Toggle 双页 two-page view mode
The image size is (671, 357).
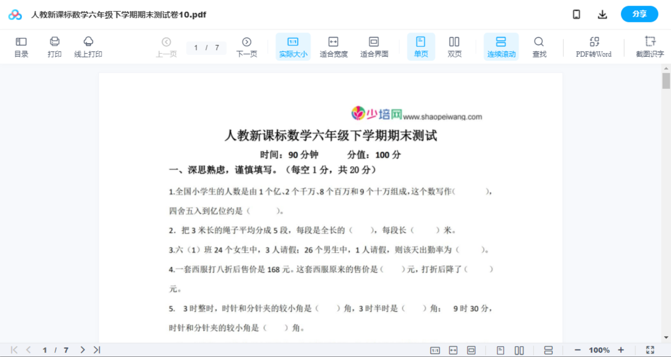(454, 47)
